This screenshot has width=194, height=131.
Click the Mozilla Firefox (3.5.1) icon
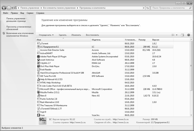click(x=38, y=92)
